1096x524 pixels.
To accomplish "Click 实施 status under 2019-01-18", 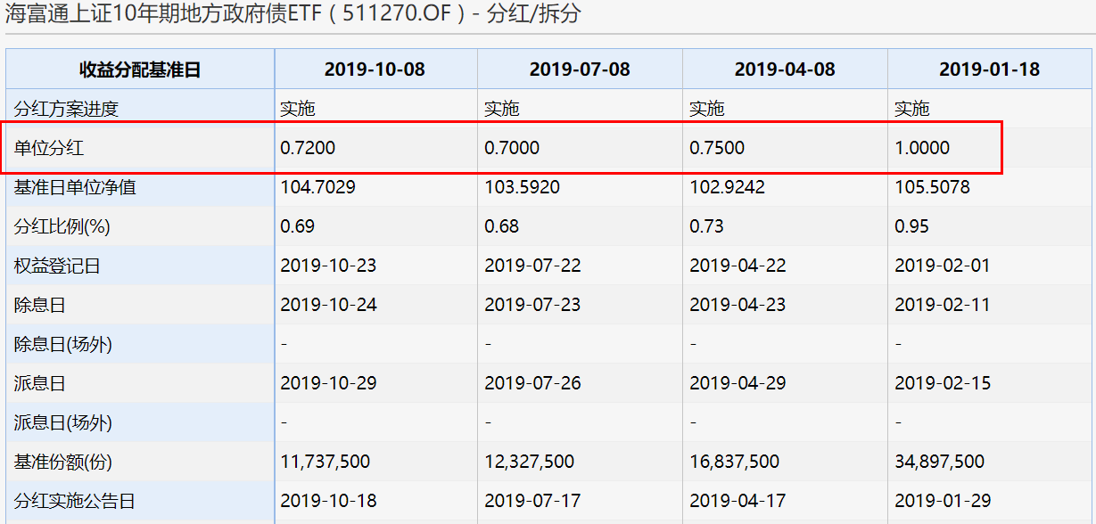I will [x=912, y=109].
